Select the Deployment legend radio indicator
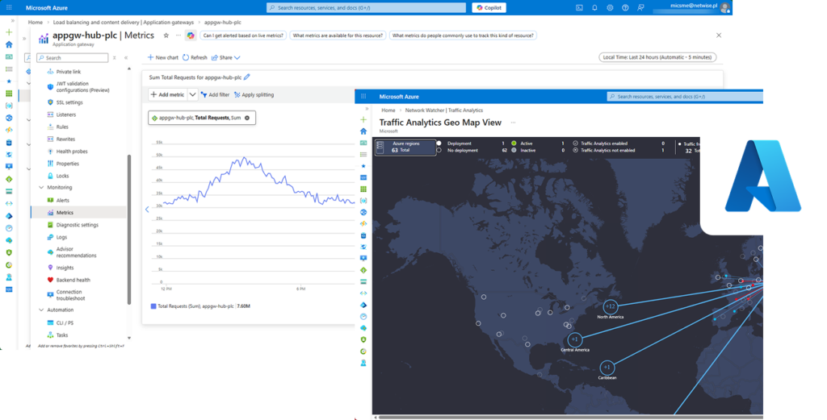 439,143
